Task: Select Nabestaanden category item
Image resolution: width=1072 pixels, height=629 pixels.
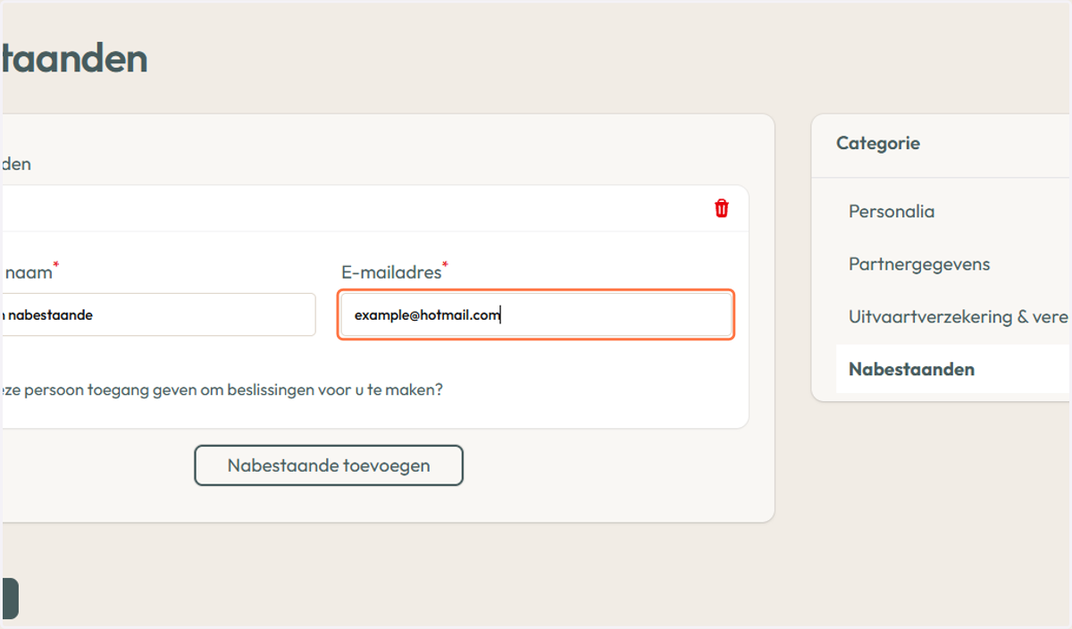Action: tap(953, 369)
